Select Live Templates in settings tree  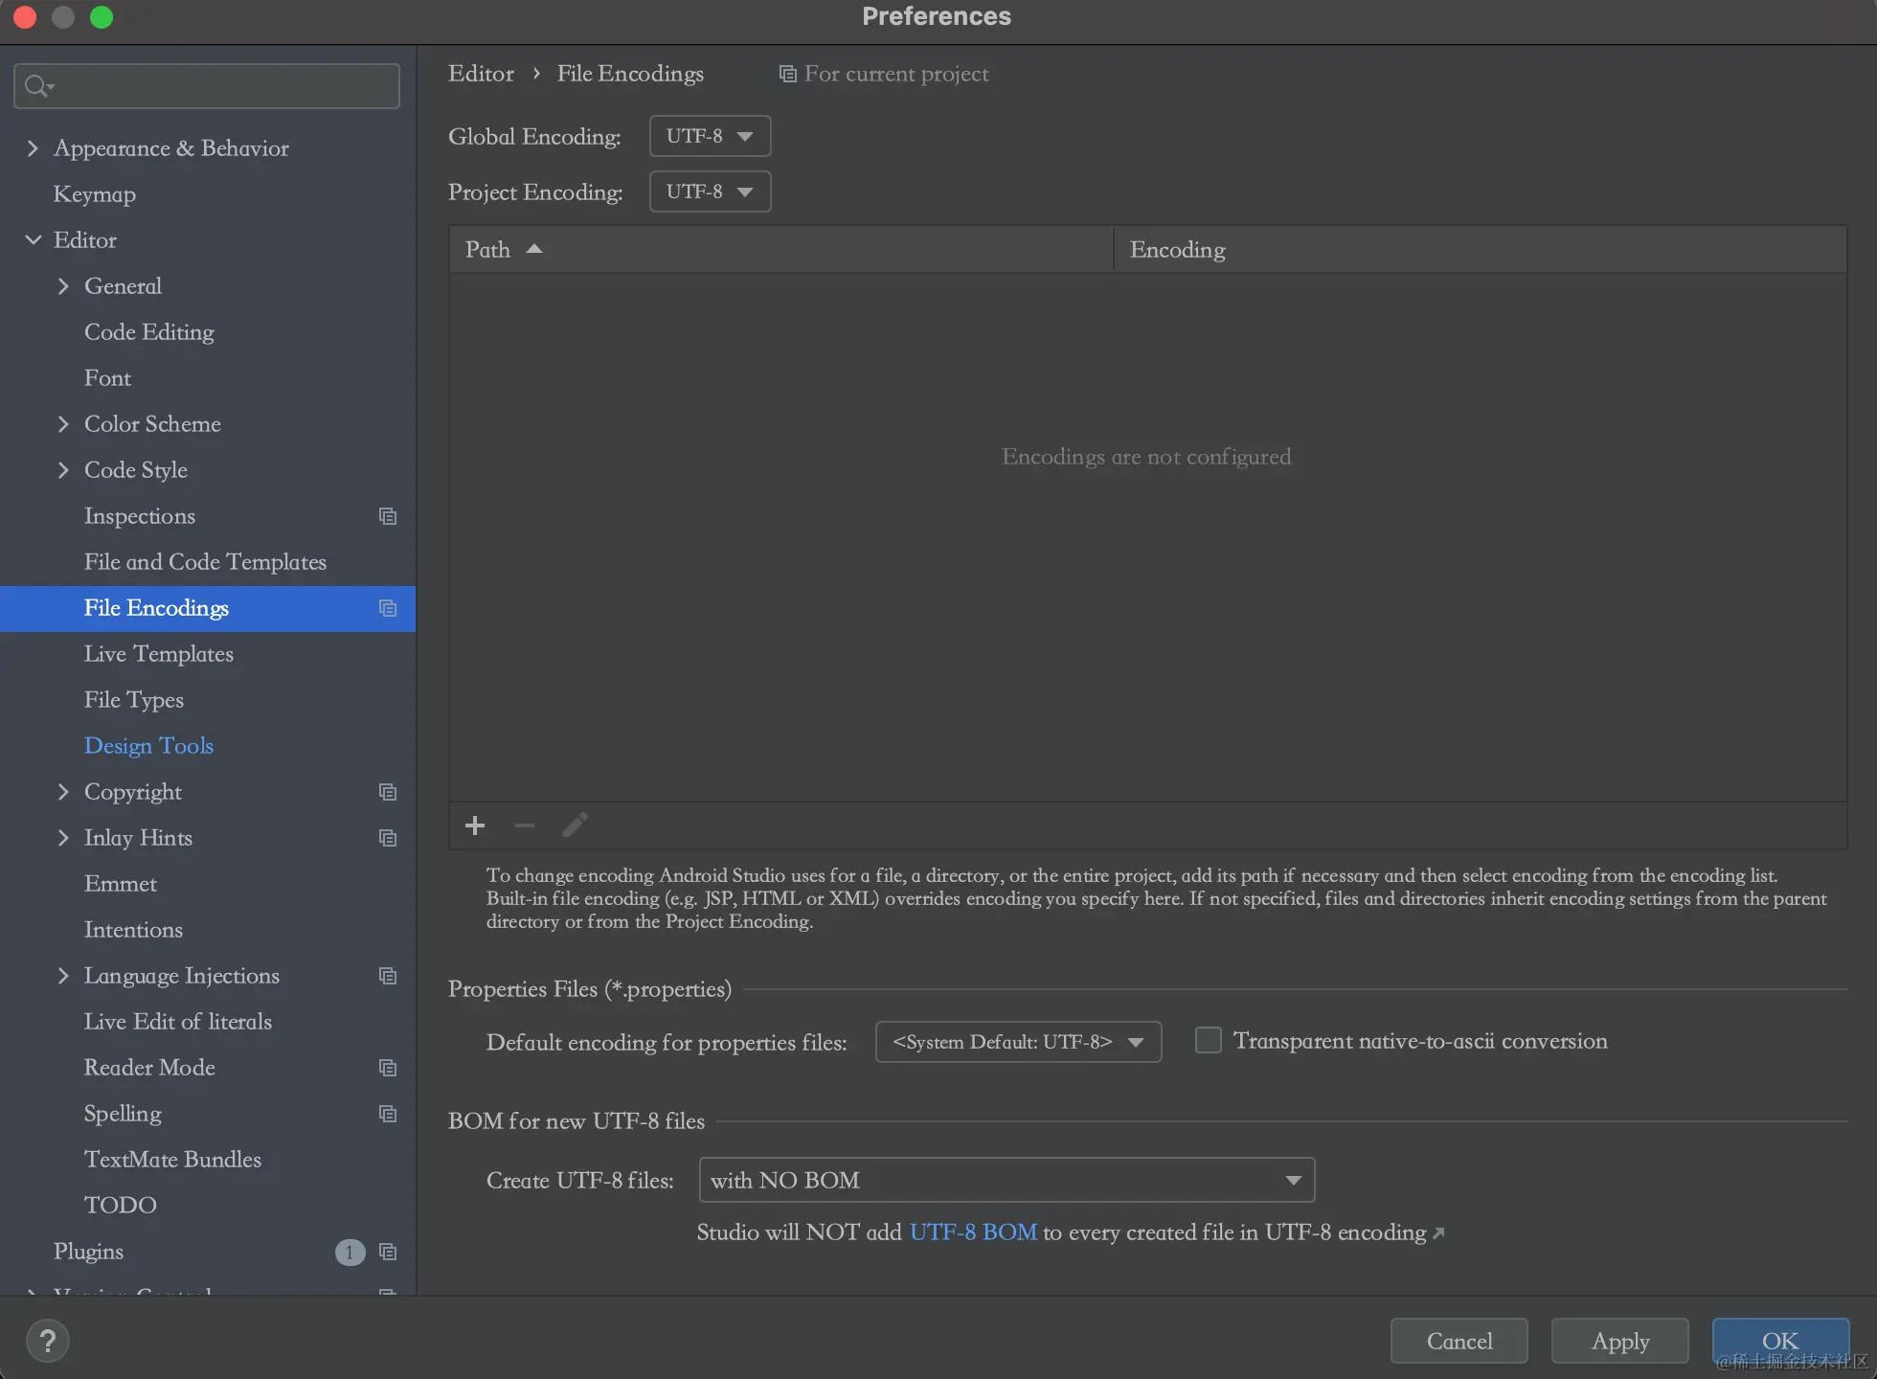(x=159, y=654)
